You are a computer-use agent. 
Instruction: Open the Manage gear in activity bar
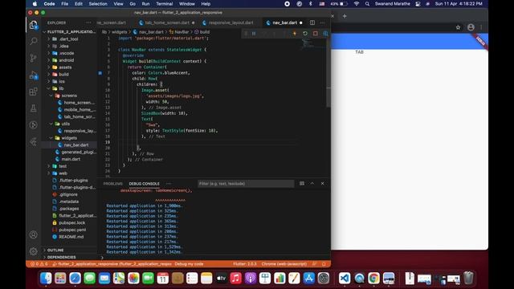pyautogui.click(x=34, y=251)
